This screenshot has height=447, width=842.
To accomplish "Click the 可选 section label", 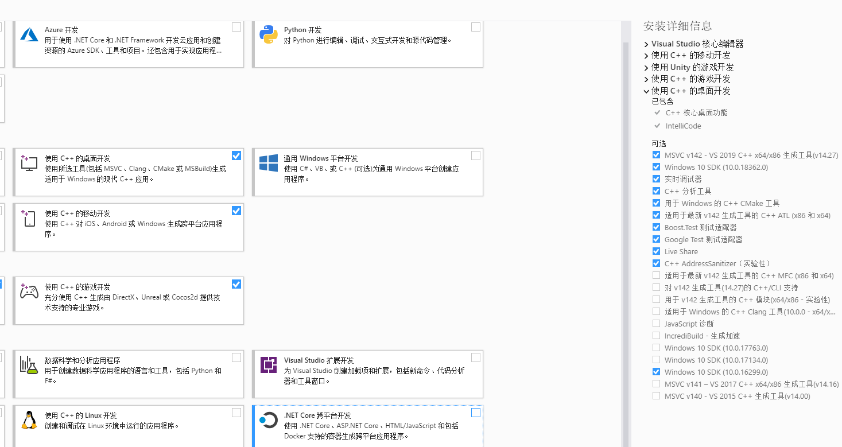I will [x=659, y=143].
